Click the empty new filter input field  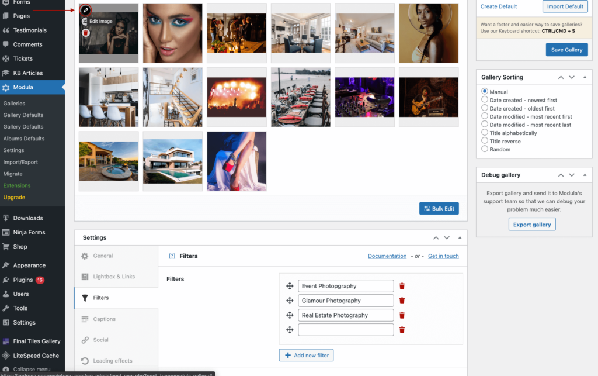click(346, 329)
